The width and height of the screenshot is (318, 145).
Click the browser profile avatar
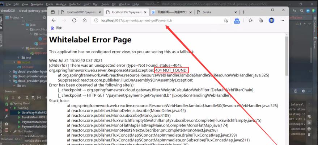point(271,20)
